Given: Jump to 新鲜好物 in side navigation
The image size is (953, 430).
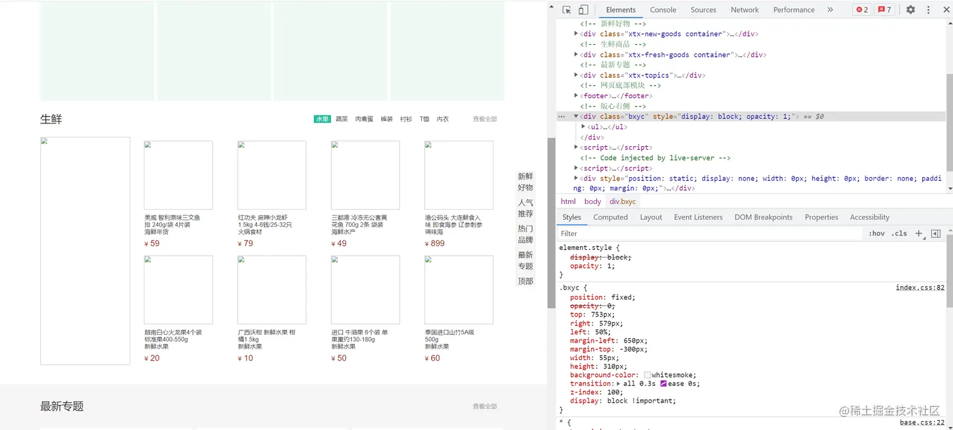Looking at the screenshot, I should click(526, 182).
